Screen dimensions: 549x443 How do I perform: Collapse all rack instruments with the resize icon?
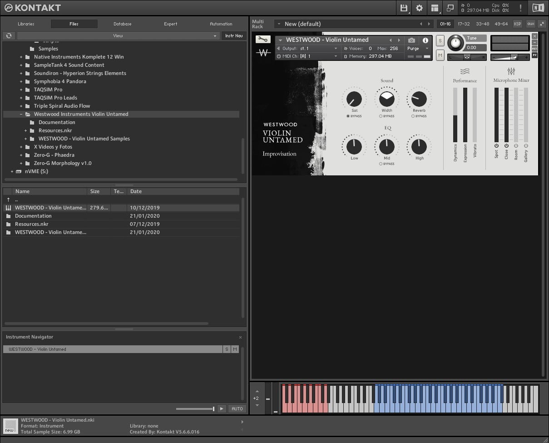(542, 24)
